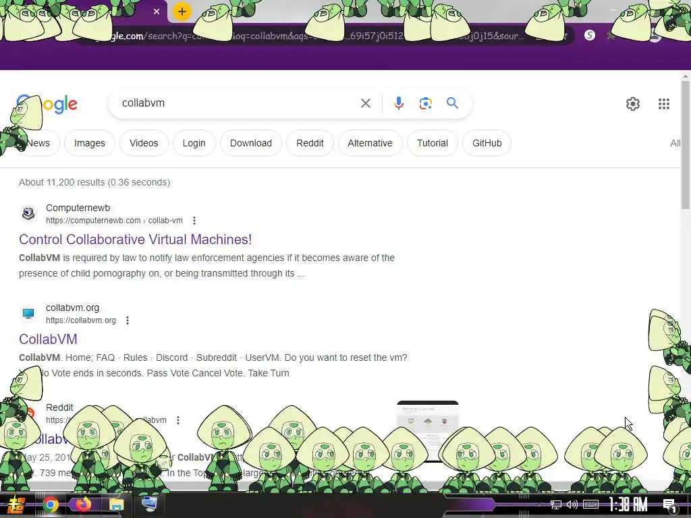Select the Login search chip
The height and width of the screenshot is (518, 691).
[194, 143]
